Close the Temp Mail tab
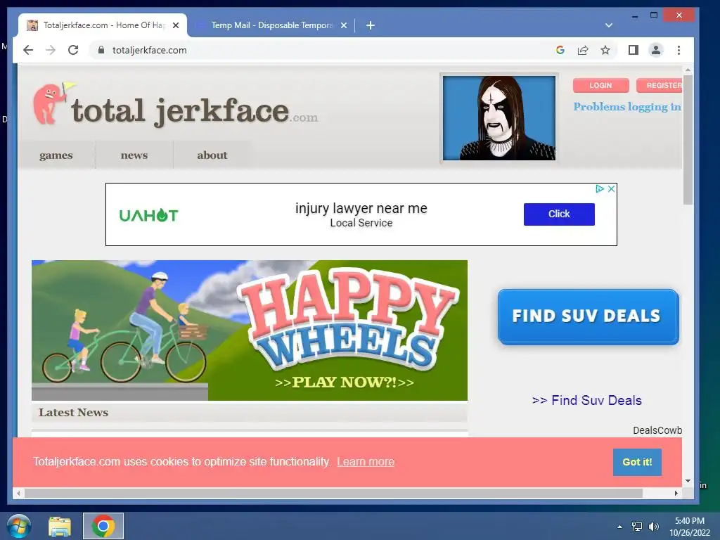The image size is (720, 540). [x=343, y=25]
